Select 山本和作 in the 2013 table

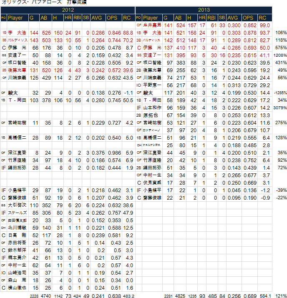click(x=152, y=108)
